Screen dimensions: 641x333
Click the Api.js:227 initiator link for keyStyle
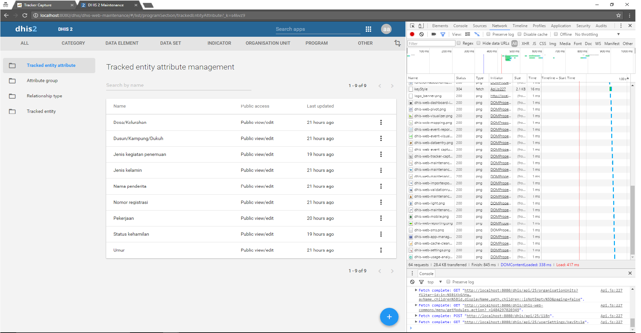498,89
